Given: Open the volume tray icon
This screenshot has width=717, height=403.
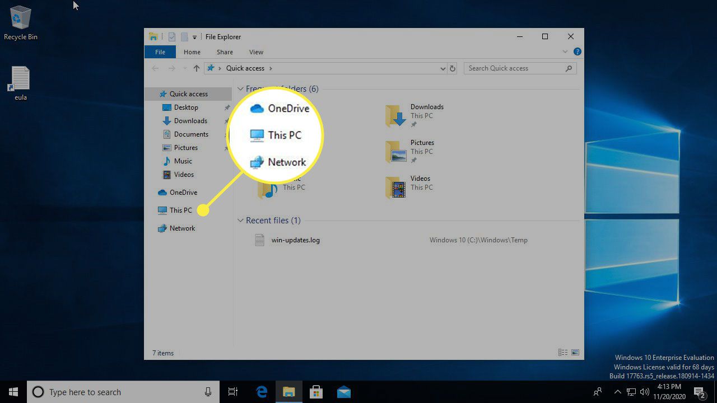Looking at the screenshot, I should pyautogui.click(x=644, y=392).
